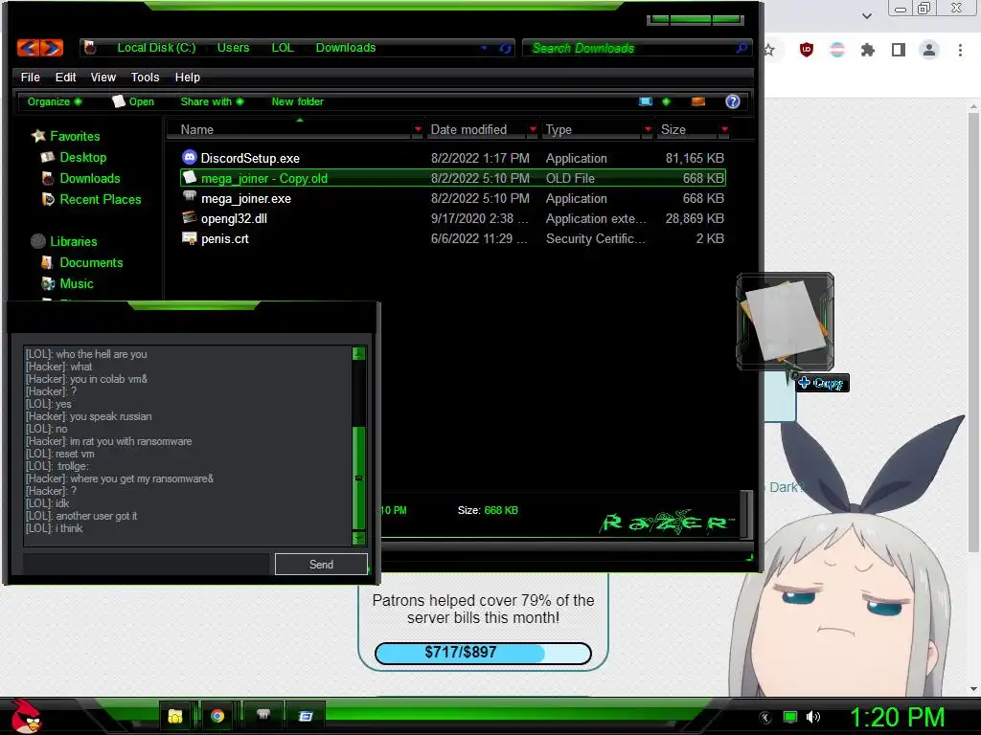Open the View menu

[103, 77]
